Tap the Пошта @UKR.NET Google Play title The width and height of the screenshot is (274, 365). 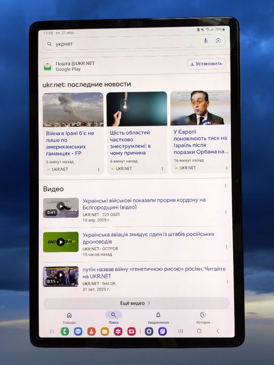click(x=75, y=66)
